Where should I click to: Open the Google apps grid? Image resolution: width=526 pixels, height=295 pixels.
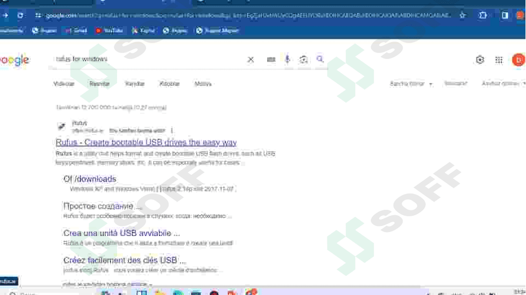coord(499,60)
